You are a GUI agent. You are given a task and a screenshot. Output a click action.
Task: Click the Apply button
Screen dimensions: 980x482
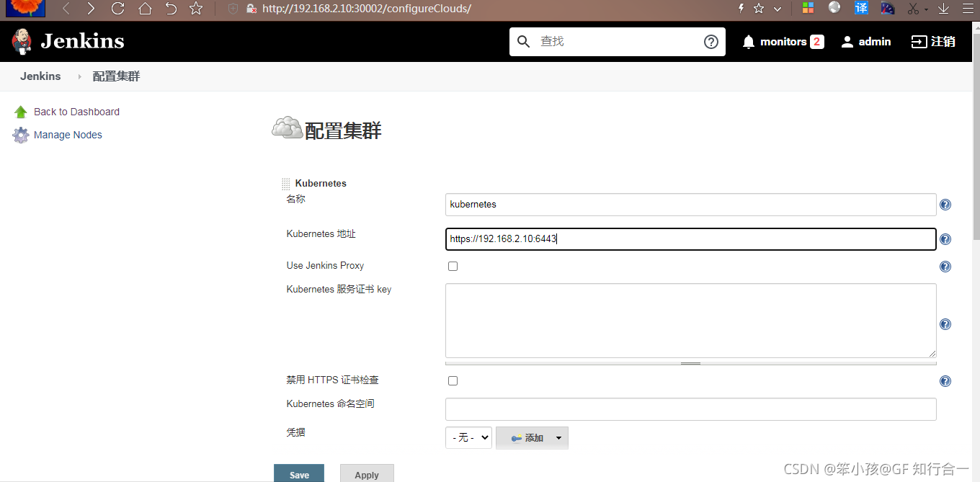point(367,474)
